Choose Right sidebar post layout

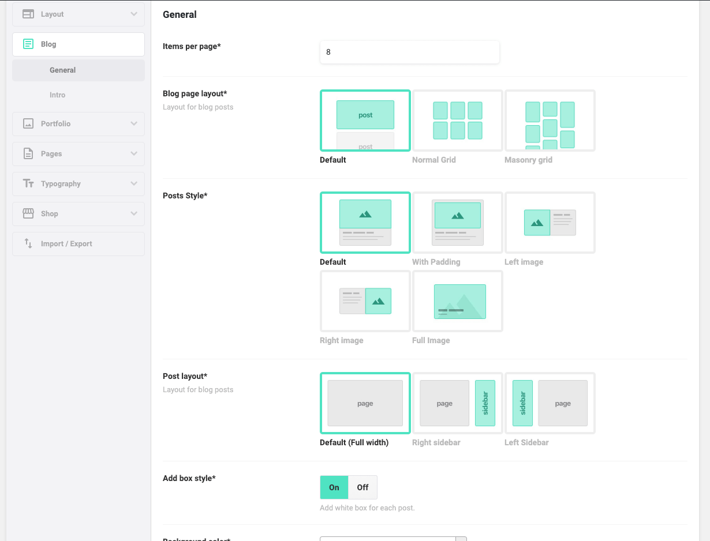point(458,403)
